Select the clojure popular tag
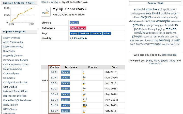Viewport: 183px width, 114px height. (146, 17)
